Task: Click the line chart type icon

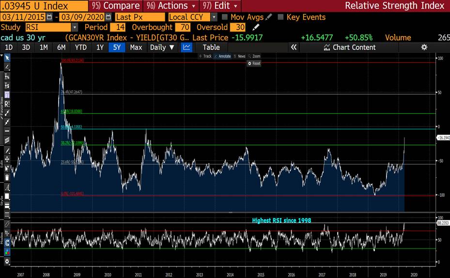Action: [x=186, y=47]
